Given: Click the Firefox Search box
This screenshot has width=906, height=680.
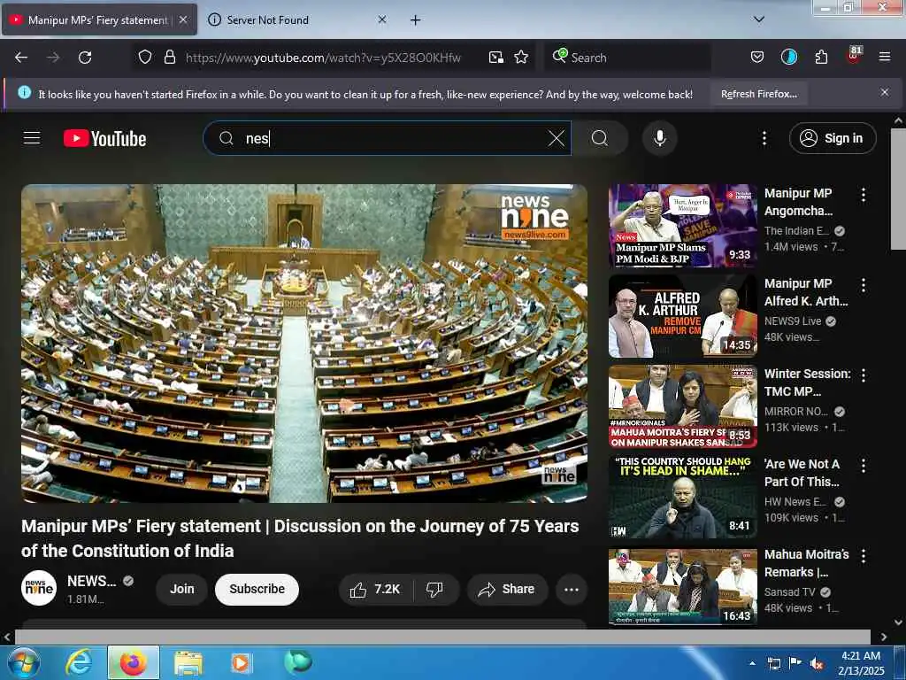Looking at the screenshot, I should (x=627, y=58).
